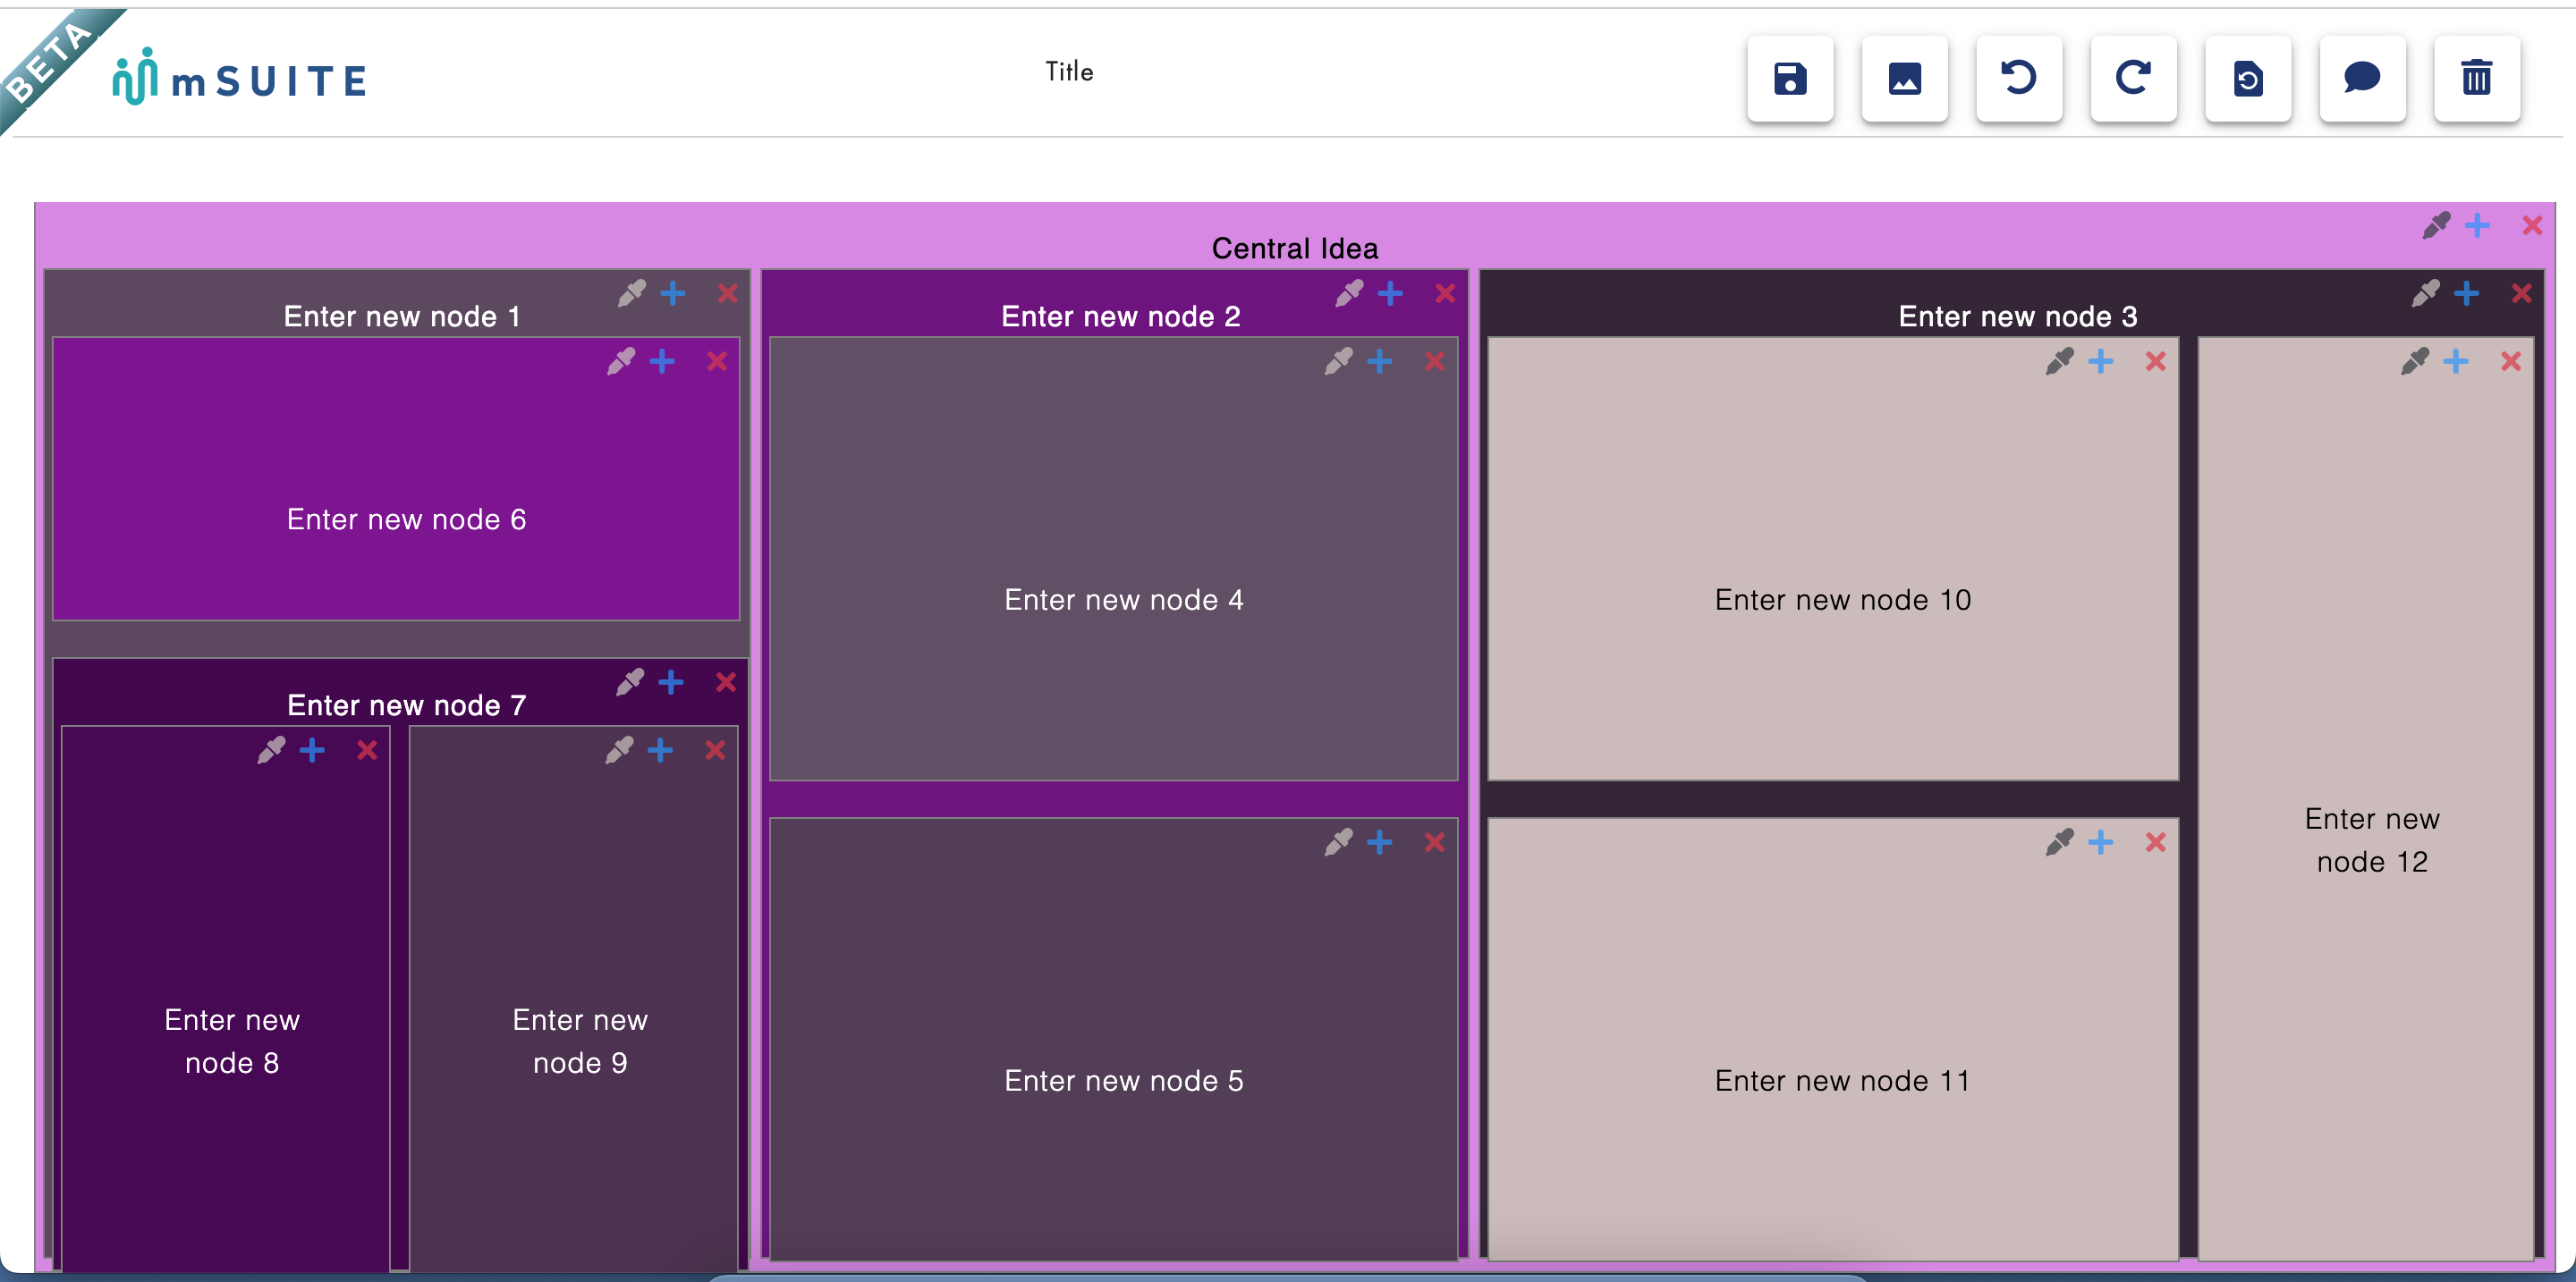Delete the node Enter new node 5
This screenshot has width=2576, height=1282.
pyautogui.click(x=1435, y=842)
